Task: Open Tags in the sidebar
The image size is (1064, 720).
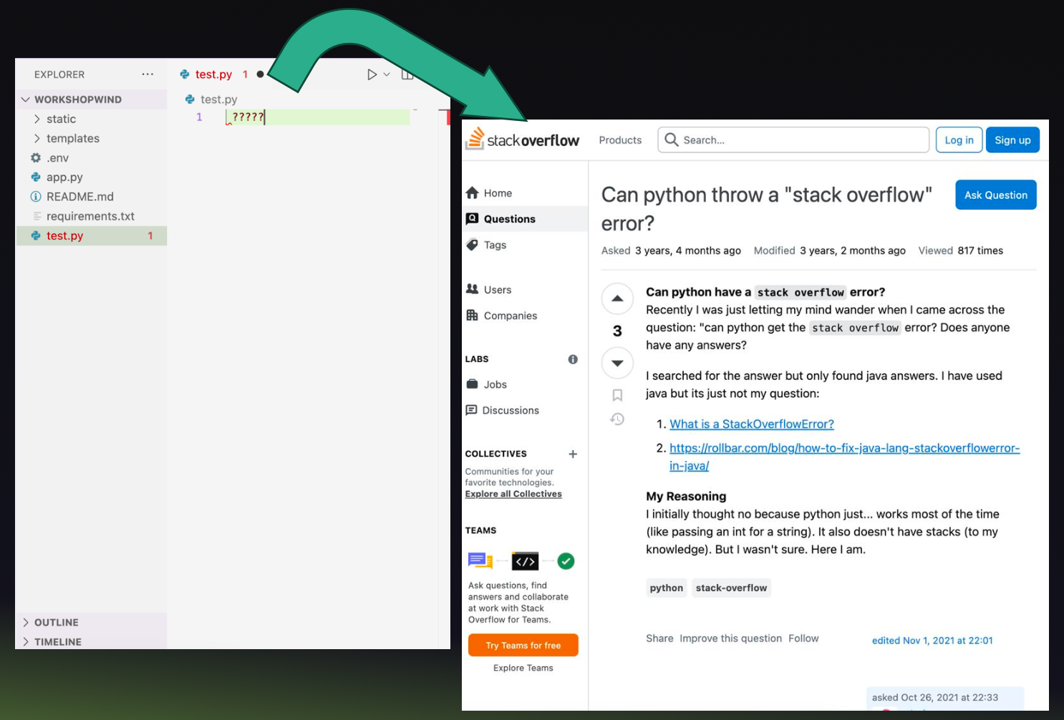Action: tap(495, 245)
